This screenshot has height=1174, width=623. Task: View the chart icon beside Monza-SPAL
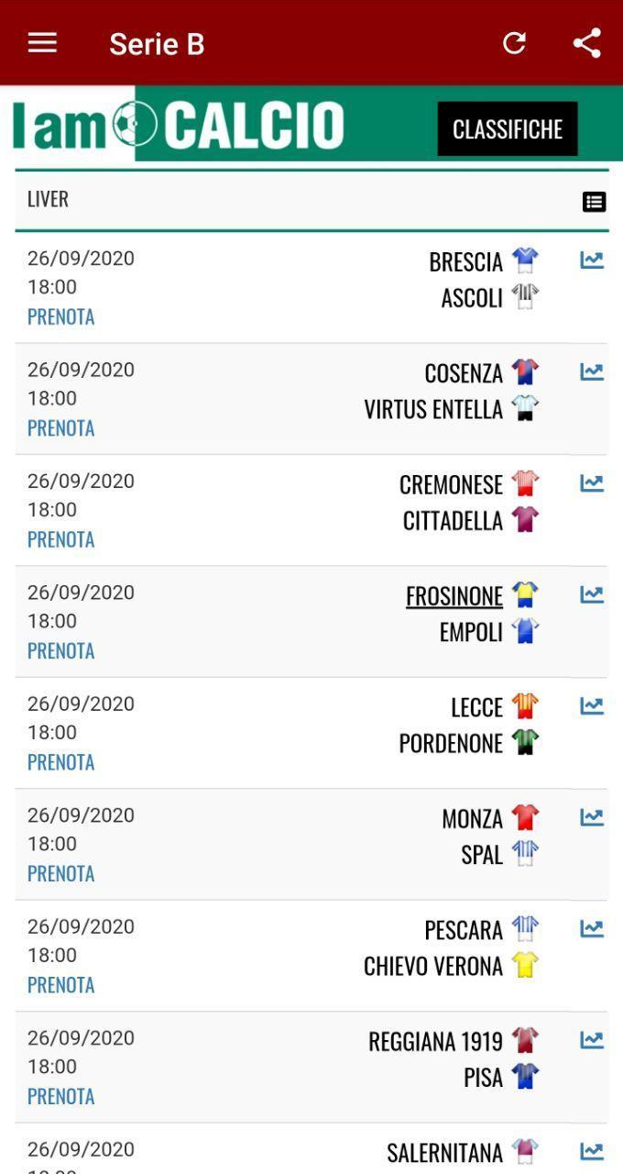[592, 818]
